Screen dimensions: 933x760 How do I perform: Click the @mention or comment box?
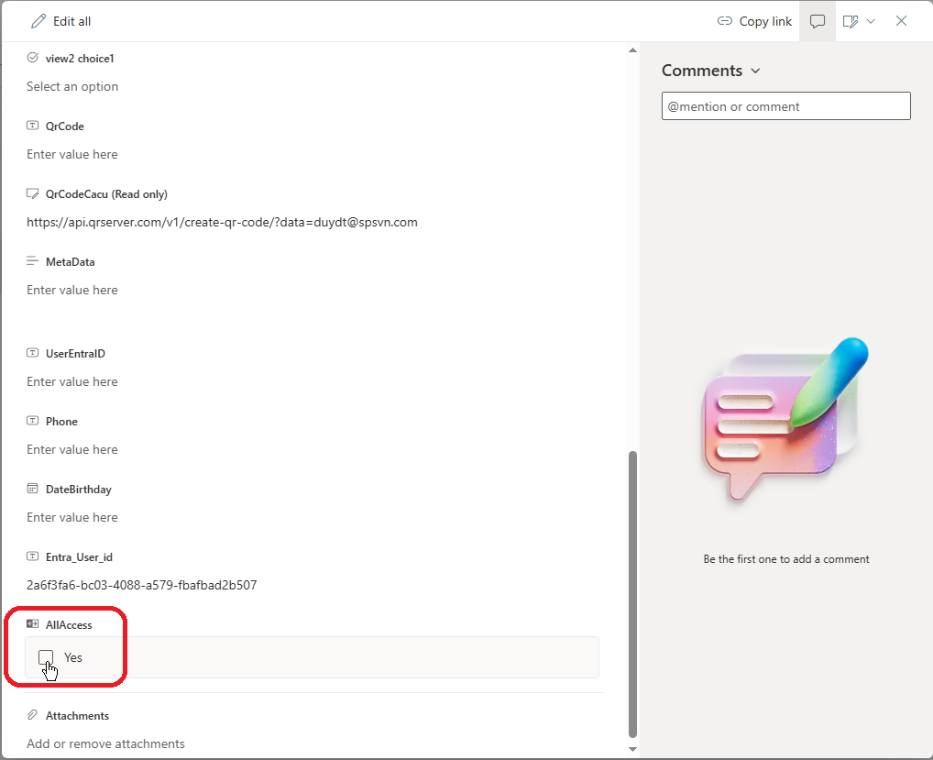785,106
